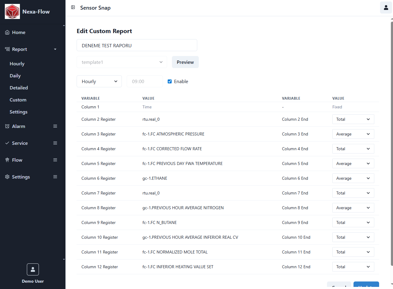
Task: Open the Alarm hamburger menu icon
Action: (55, 126)
